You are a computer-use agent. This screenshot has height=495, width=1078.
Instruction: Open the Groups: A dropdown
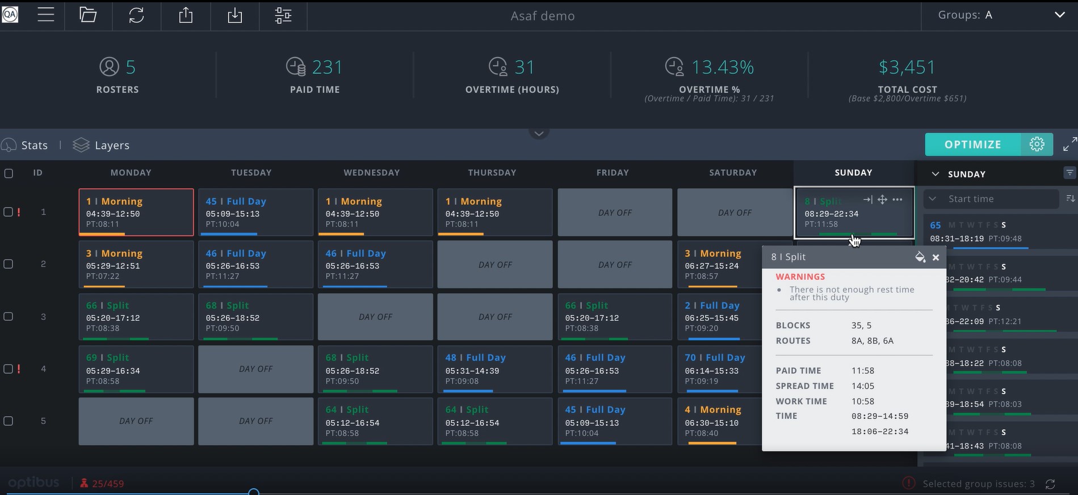click(x=1000, y=15)
